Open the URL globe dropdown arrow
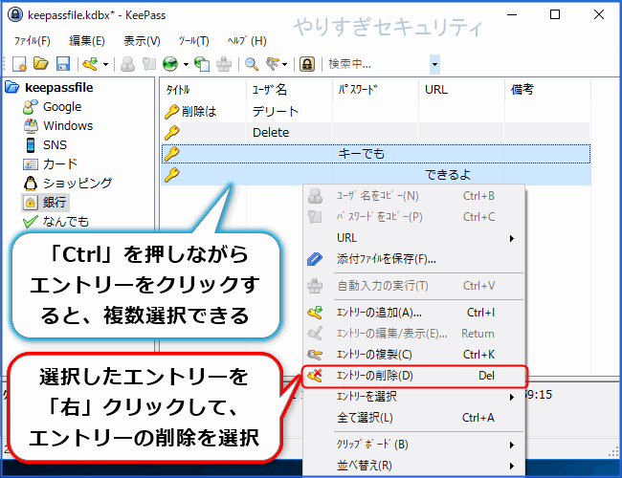The height and width of the screenshot is (478, 622). [186, 64]
